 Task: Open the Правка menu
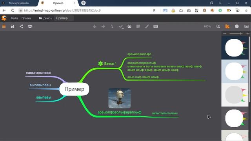(26, 18)
